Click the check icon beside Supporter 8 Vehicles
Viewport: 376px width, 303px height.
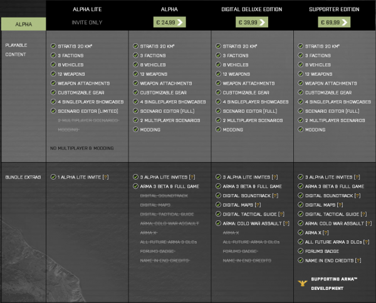[300, 64]
